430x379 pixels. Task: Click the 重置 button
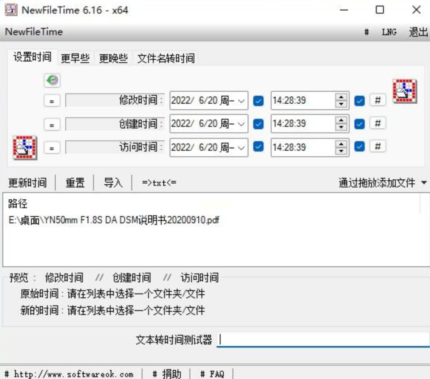[x=75, y=183]
